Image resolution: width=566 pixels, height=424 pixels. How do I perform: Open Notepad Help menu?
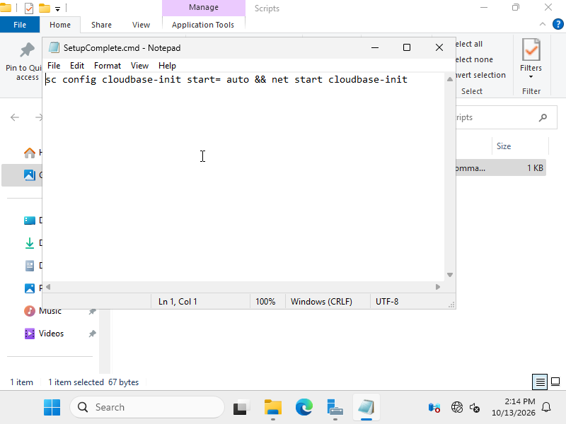(x=167, y=66)
